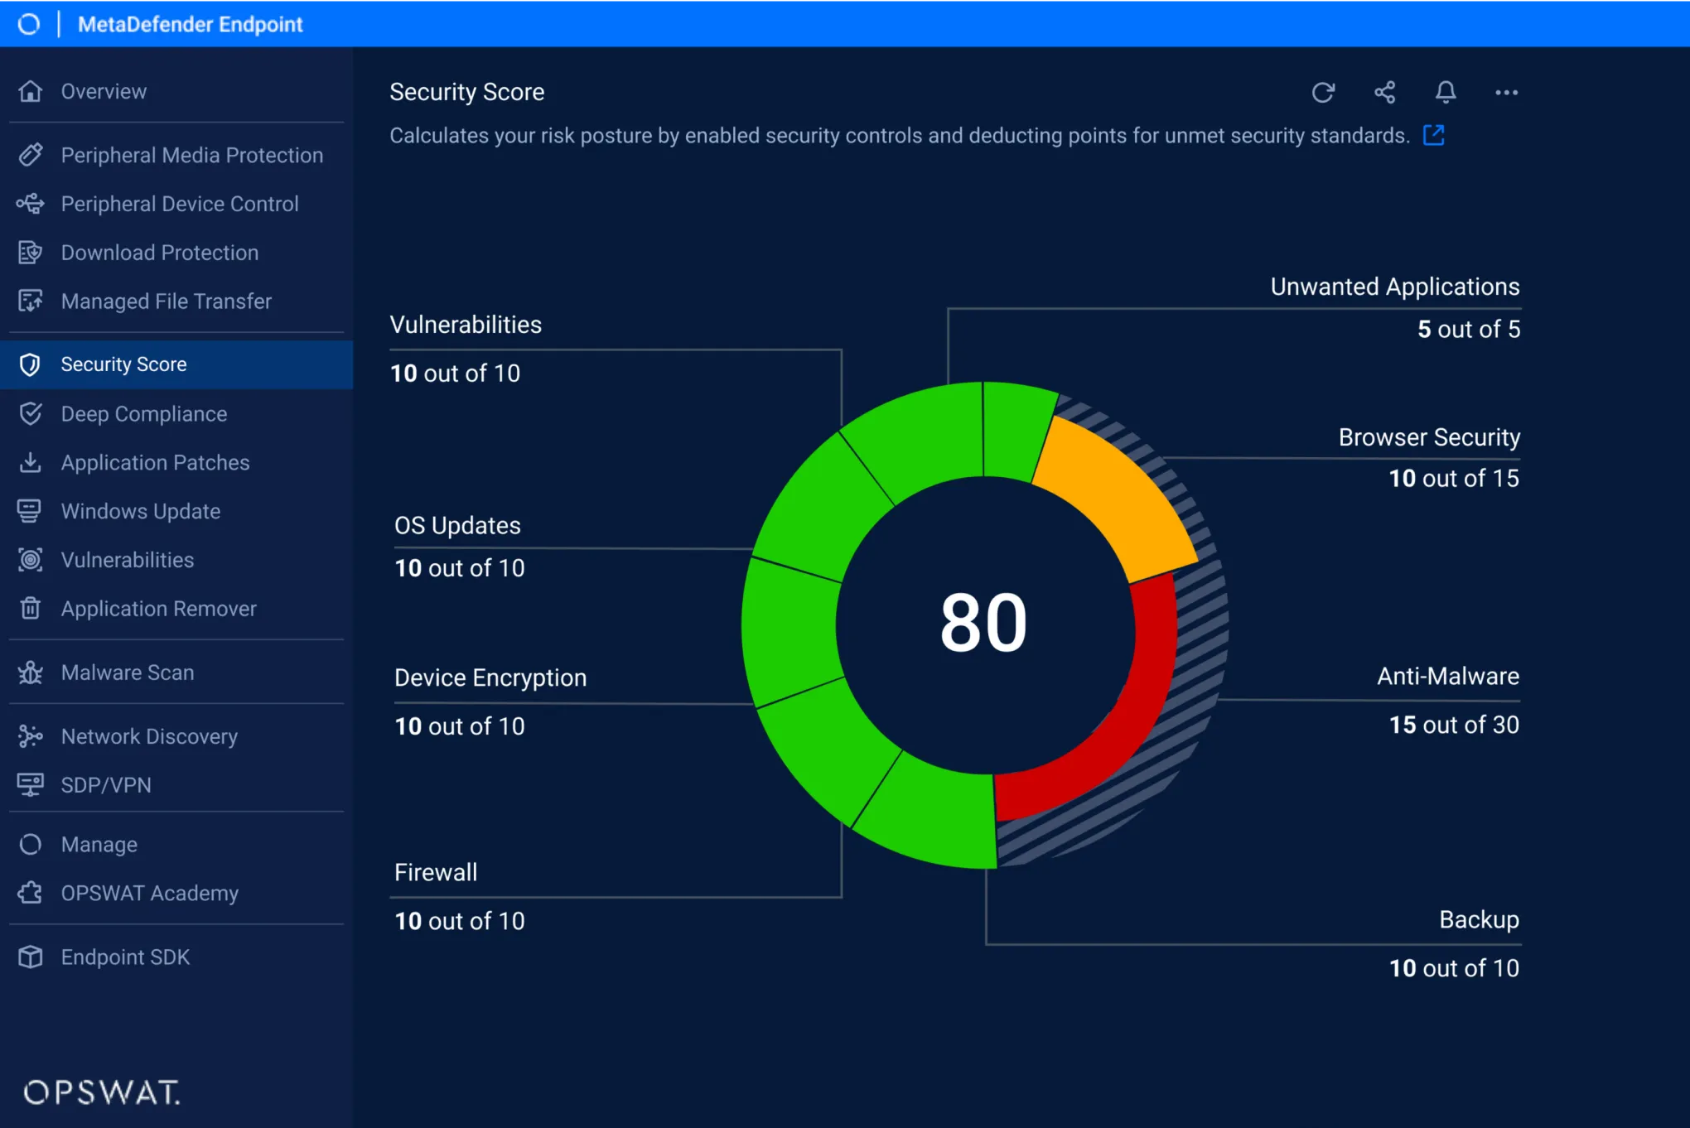
Task: Click the Application Remover trash icon
Action: (31, 609)
